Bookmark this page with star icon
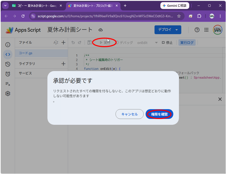The image size is (226, 174). pos(179,16)
